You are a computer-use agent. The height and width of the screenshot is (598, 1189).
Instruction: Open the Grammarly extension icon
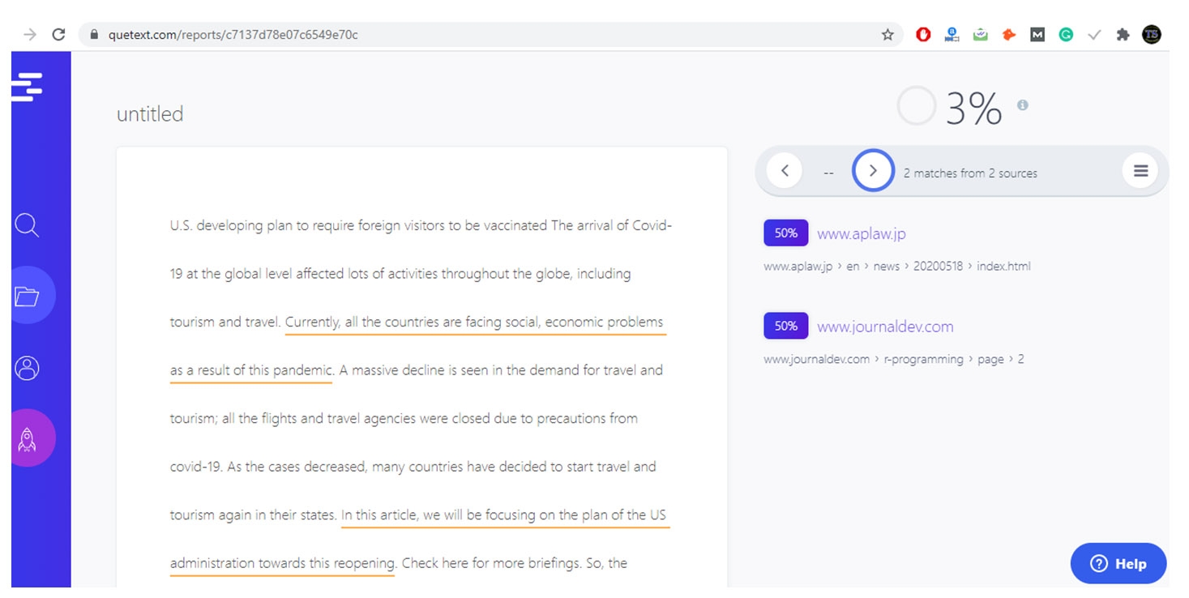1066,35
